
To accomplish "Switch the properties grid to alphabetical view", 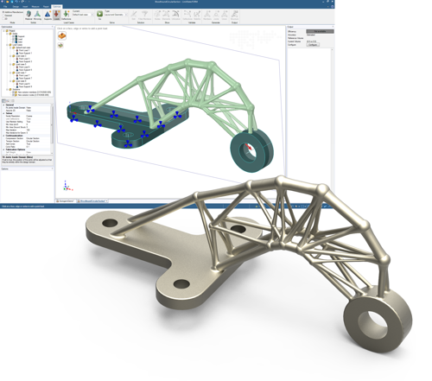I will (x=8, y=101).
